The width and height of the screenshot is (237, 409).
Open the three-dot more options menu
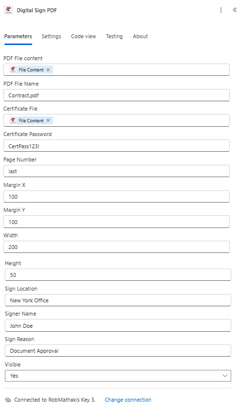point(220,10)
